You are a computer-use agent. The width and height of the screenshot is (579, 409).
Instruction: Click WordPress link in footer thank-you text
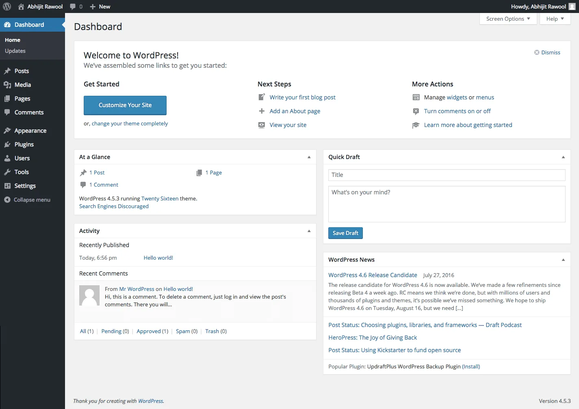150,401
